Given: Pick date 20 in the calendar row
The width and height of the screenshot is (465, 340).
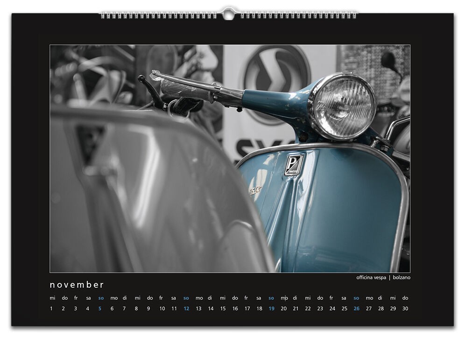Looking at the screenshot, I should (x=283, y=309).
